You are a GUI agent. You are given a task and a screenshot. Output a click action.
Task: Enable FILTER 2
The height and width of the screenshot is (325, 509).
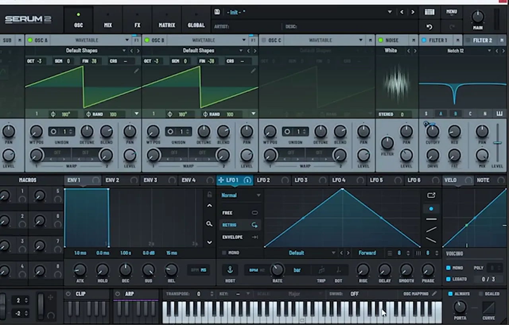(468, 40)
